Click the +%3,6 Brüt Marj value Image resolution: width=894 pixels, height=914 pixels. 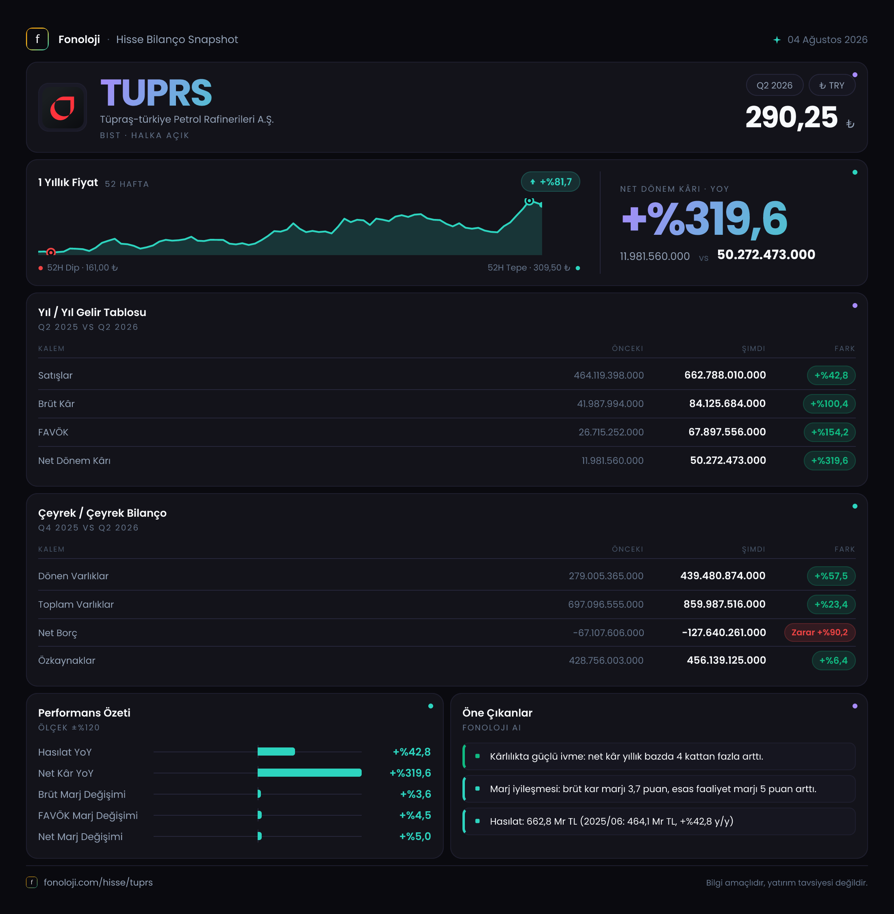tap(416, 794)
